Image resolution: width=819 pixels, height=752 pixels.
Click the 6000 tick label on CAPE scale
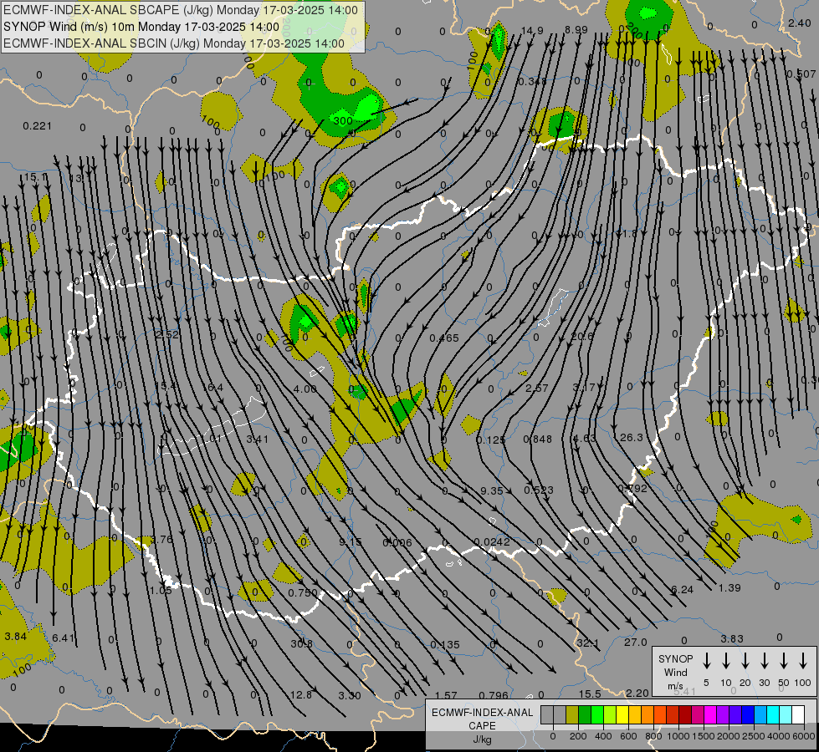pos(804,736)
